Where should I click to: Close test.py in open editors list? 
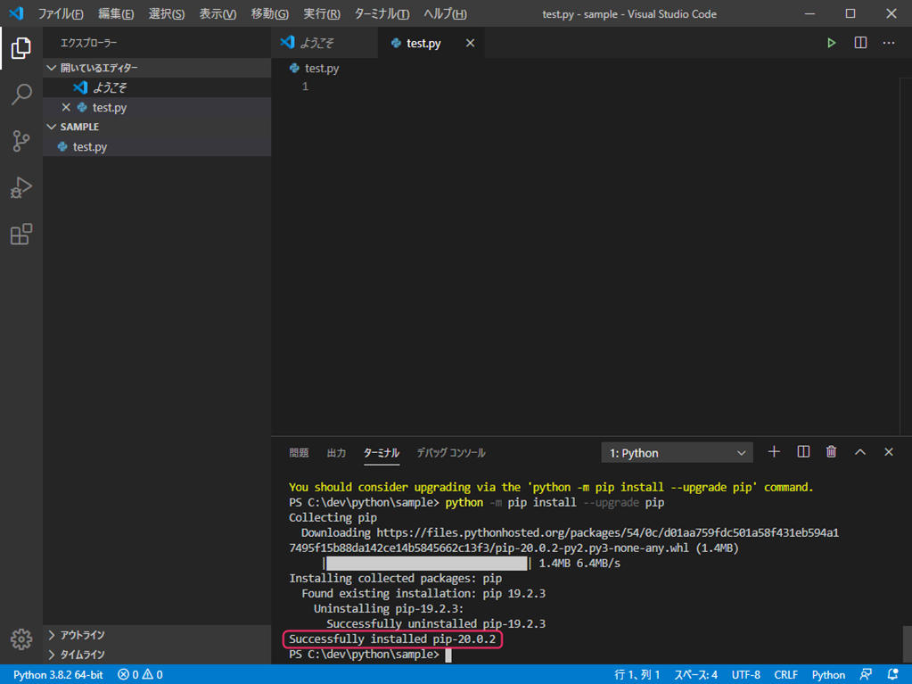coord(66,107)
